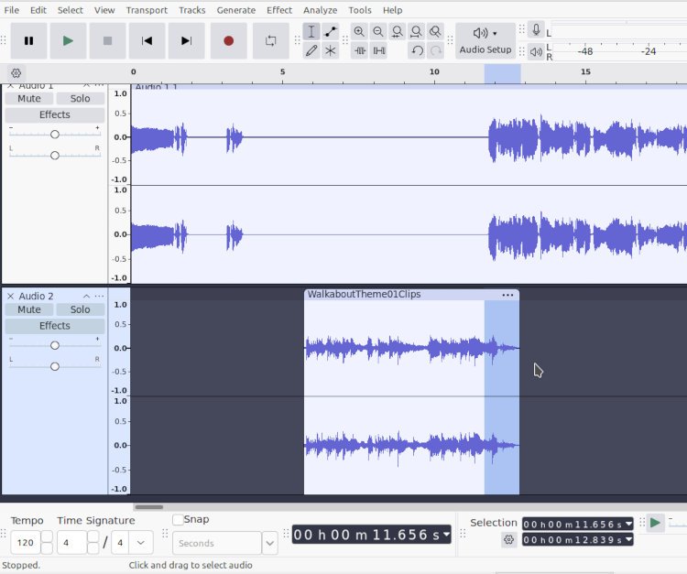
Task: Collapse the Audio 2 track
Action: (86, 297)
